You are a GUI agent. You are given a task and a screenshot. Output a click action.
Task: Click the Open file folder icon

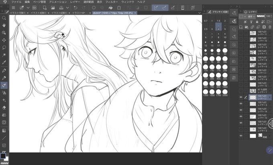click(53, 8)
